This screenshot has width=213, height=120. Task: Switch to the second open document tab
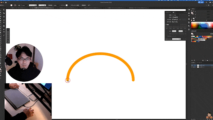coord(42,8)
